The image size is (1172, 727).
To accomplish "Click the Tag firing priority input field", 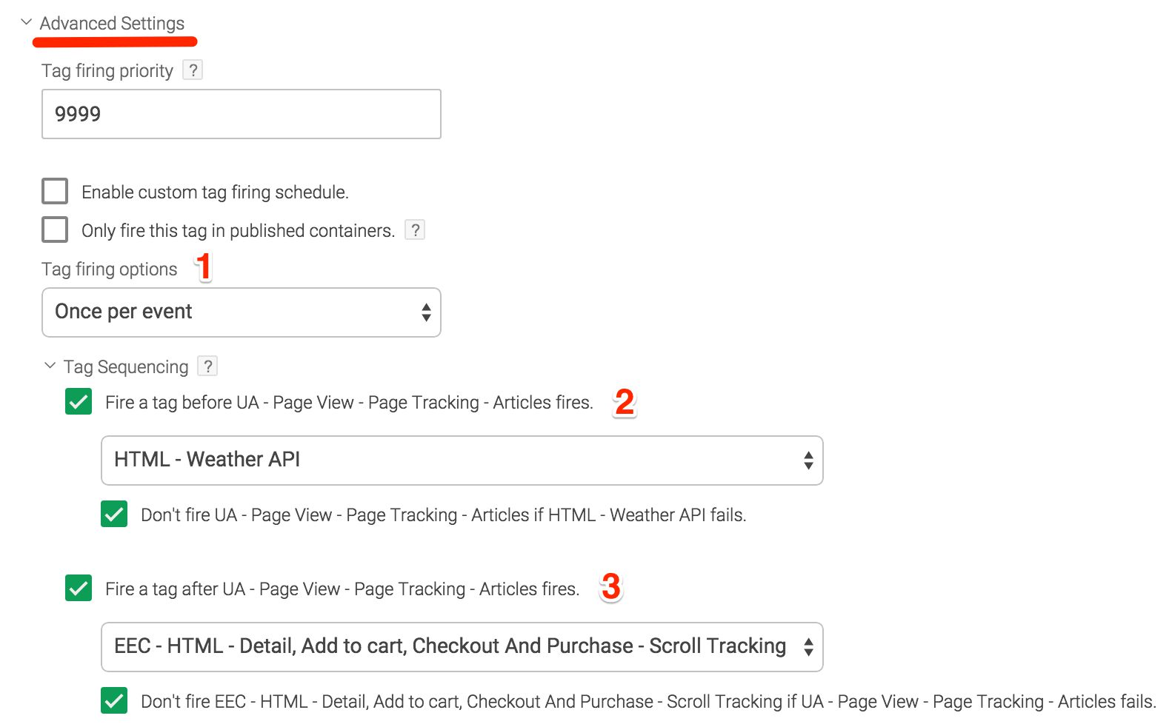I will [242, 114].
